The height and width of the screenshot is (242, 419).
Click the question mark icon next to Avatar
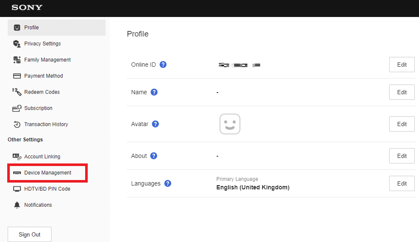pyautogui.click(x=155, y=124)
